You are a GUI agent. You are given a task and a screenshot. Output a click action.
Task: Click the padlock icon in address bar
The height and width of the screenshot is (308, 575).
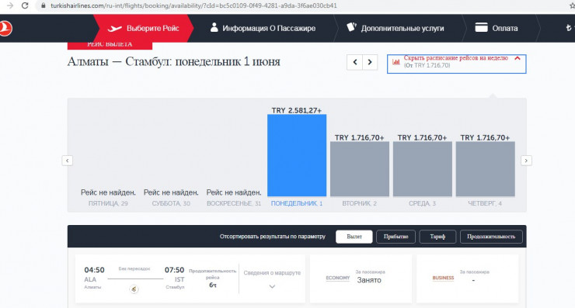click(x=44, y=5)
